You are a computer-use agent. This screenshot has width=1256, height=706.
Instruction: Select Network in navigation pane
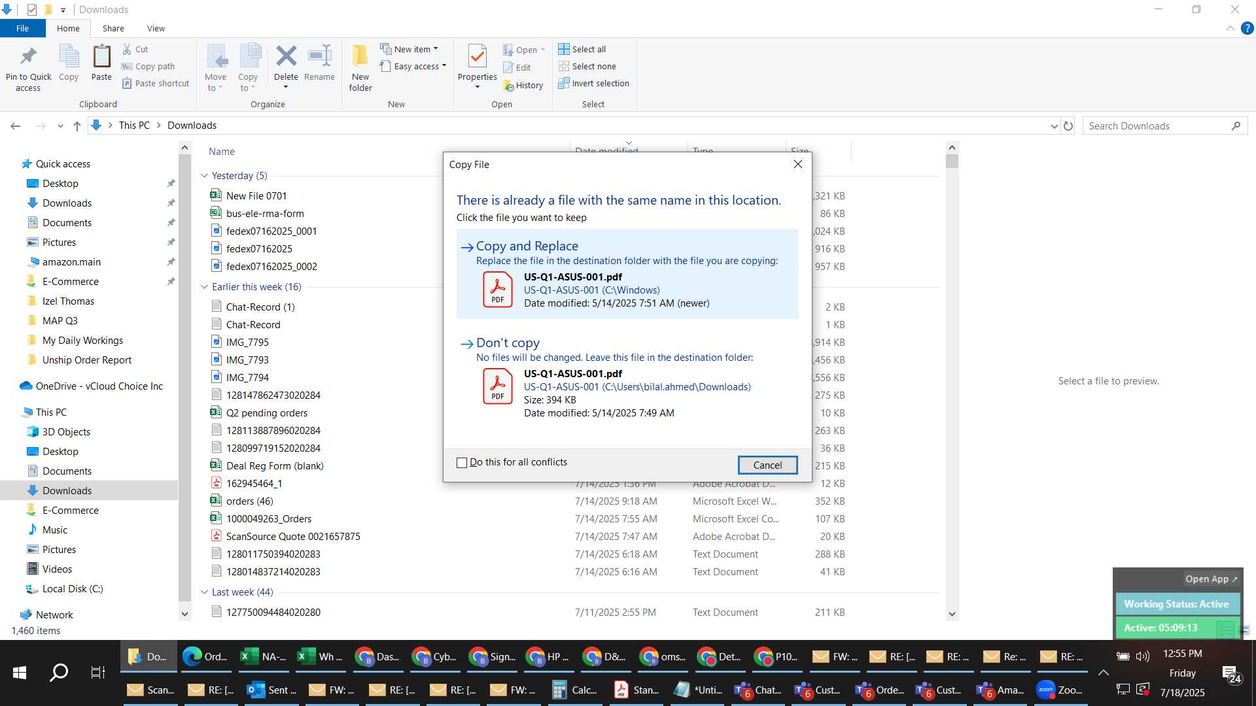[x=54, y=614]
